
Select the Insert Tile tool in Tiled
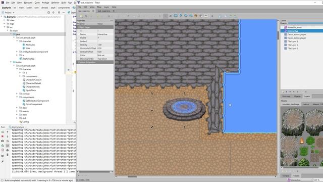pyautogui.click(x=196, y=16)
